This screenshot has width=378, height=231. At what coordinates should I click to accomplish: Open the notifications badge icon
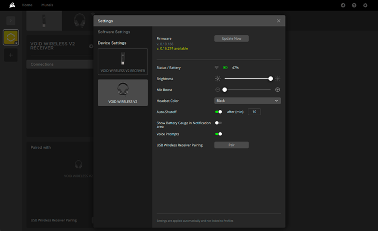point(343,5)
